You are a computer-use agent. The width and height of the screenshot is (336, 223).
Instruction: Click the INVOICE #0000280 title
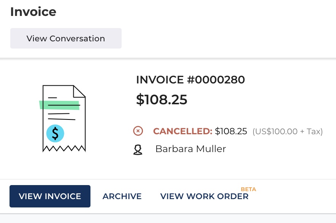click(190, 80)
